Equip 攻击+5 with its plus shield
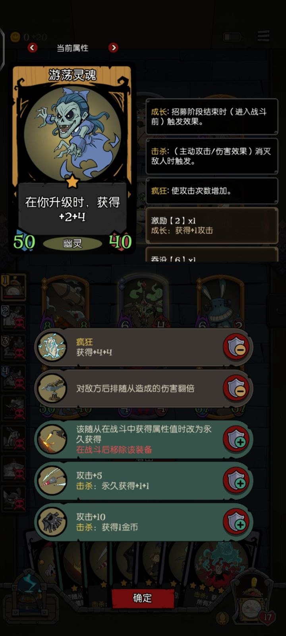The height and width of the screenshot is (636, 286). (236, 481)
